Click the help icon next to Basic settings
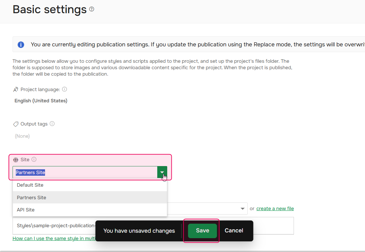The width and height of the screenshot is (365, 252). (92, 9)
